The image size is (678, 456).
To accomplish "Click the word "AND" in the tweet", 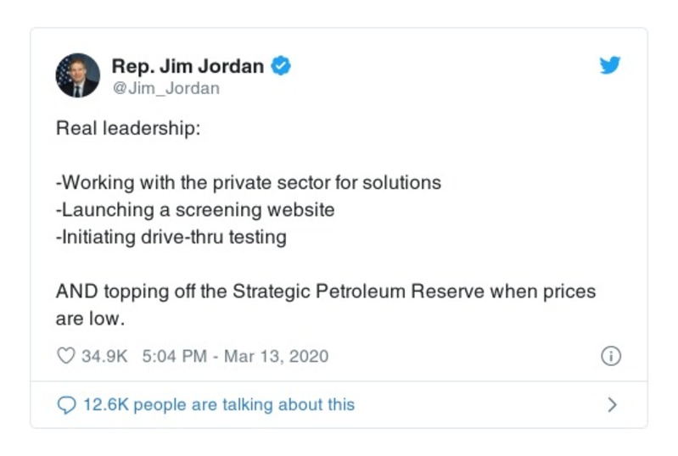I will (76, 292).
